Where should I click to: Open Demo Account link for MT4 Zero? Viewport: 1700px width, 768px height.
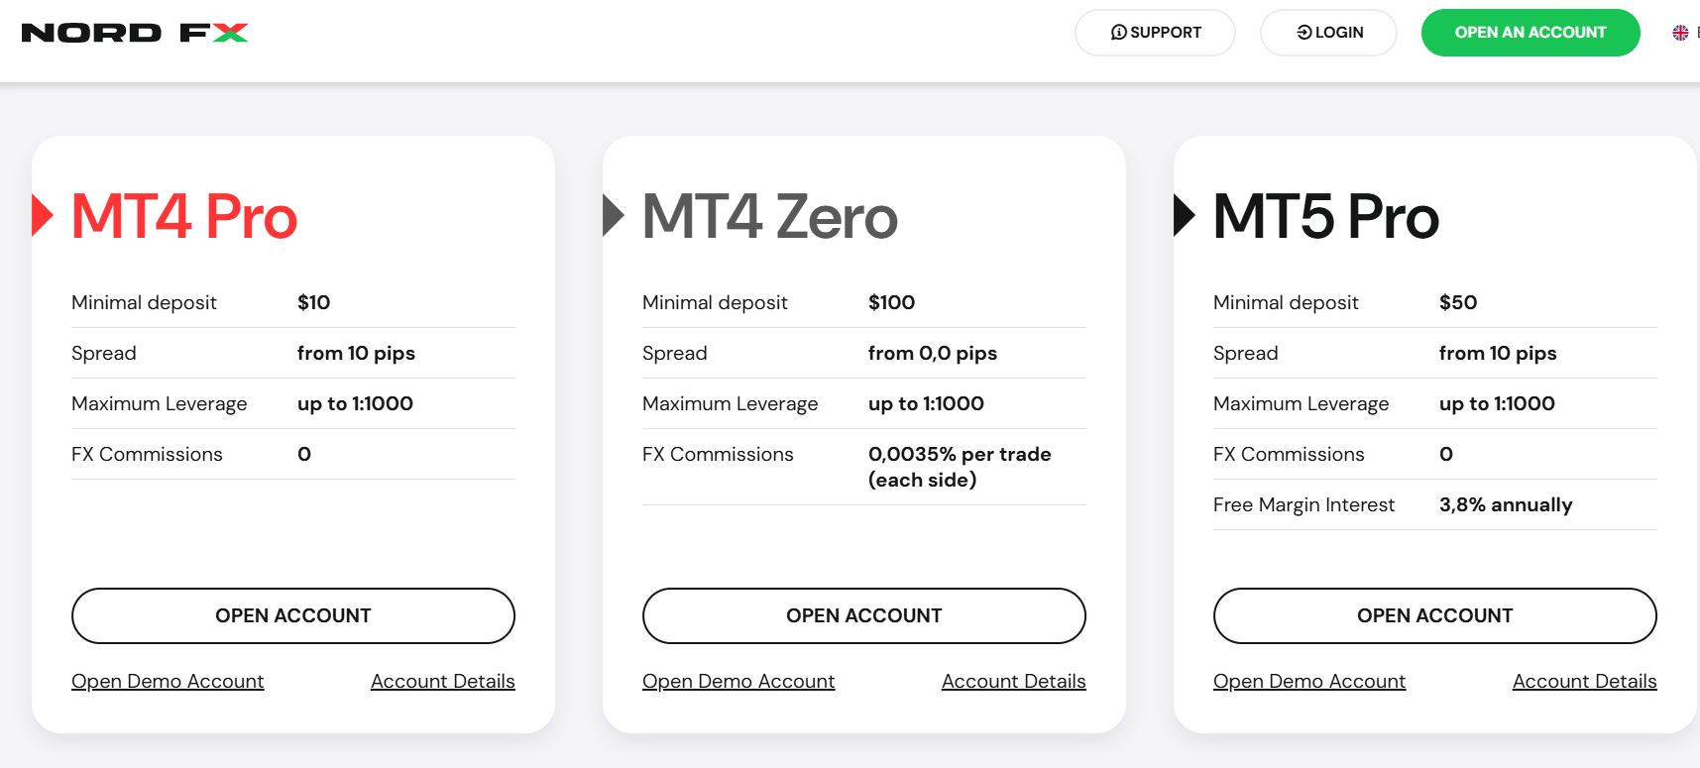click(738, 681)
